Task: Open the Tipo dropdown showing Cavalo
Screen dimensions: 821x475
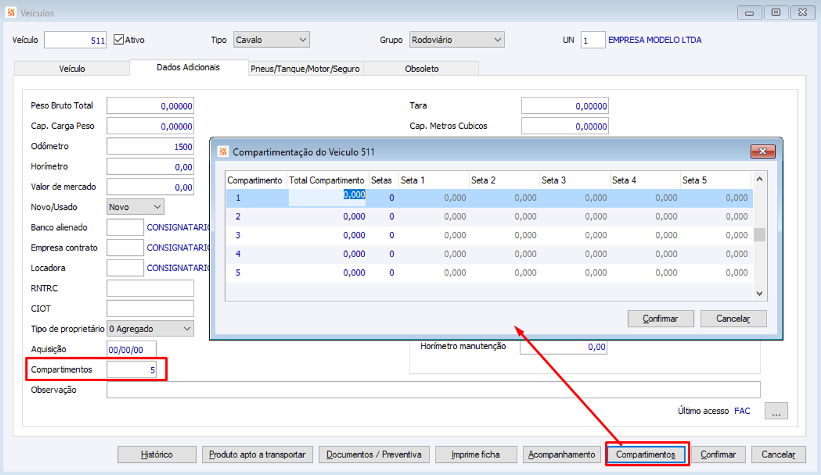Action: tap(272, 40)
